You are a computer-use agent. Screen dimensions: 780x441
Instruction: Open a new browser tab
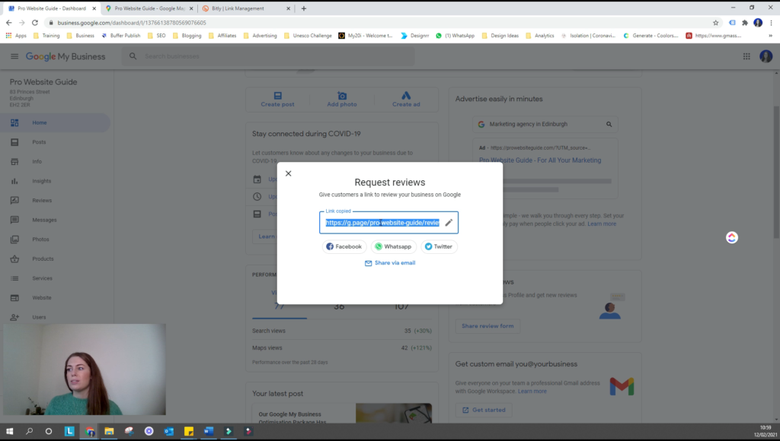303,8
